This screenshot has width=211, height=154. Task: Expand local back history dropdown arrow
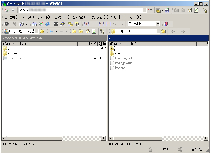click(56, 31)
